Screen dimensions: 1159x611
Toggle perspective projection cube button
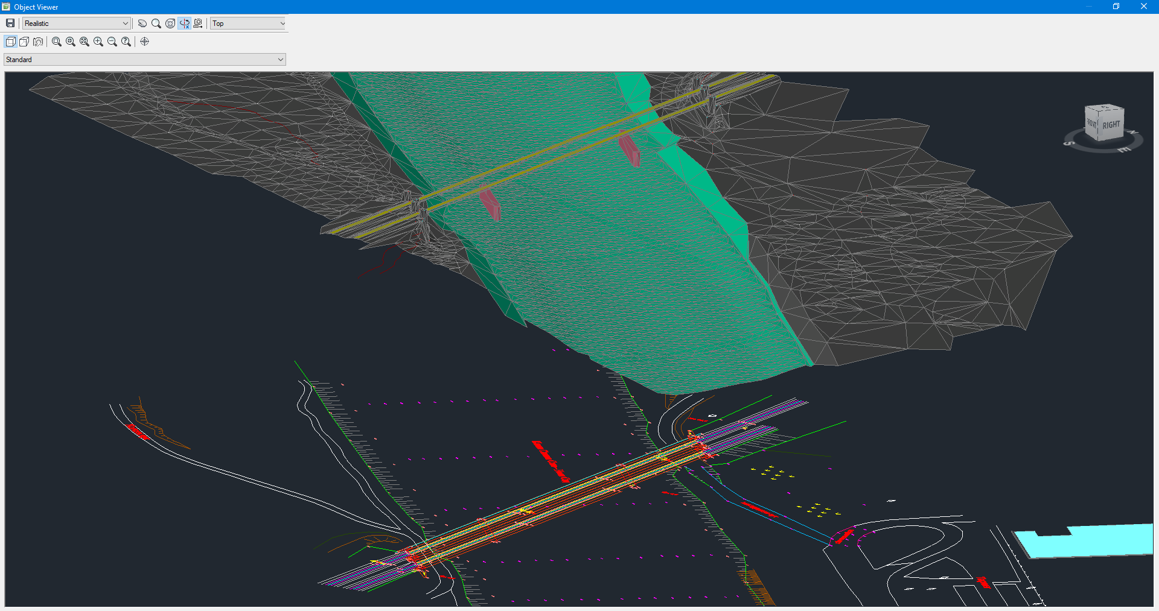pos(24,42)
